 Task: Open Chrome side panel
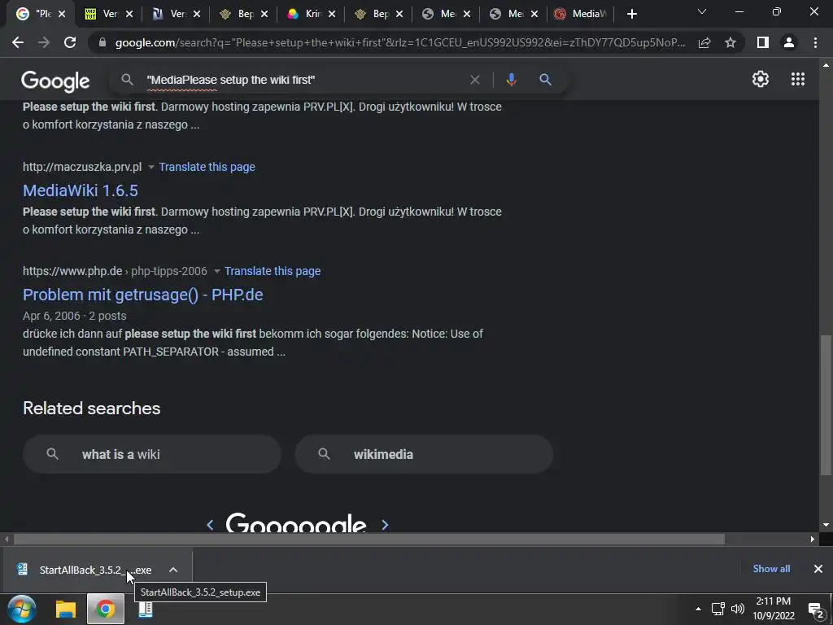763,42
